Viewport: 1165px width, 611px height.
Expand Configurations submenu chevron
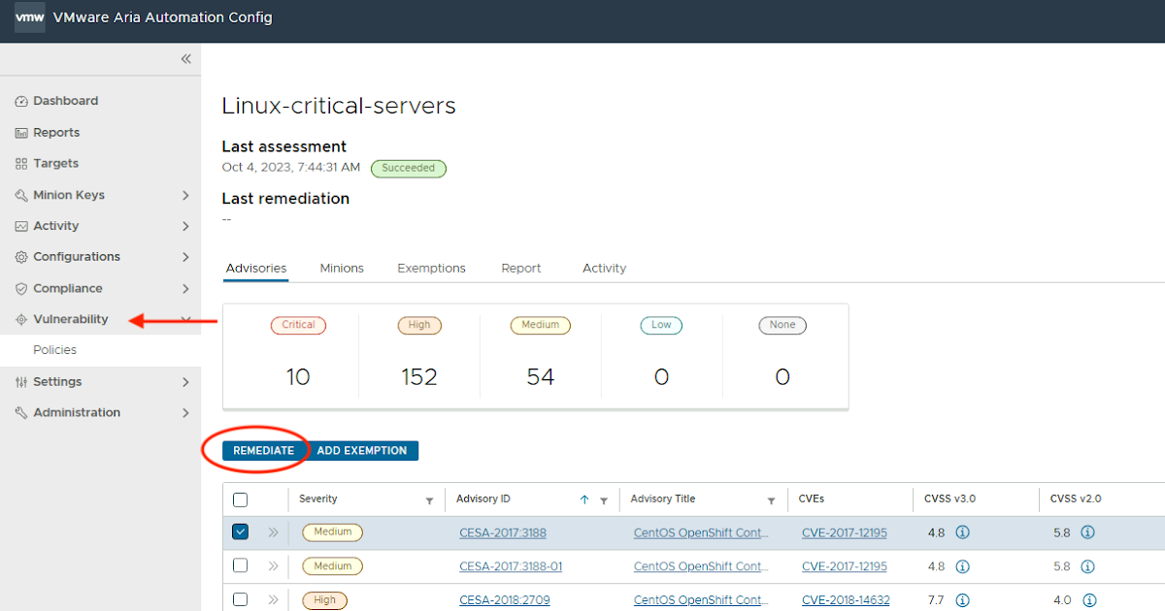click(185, 257)
